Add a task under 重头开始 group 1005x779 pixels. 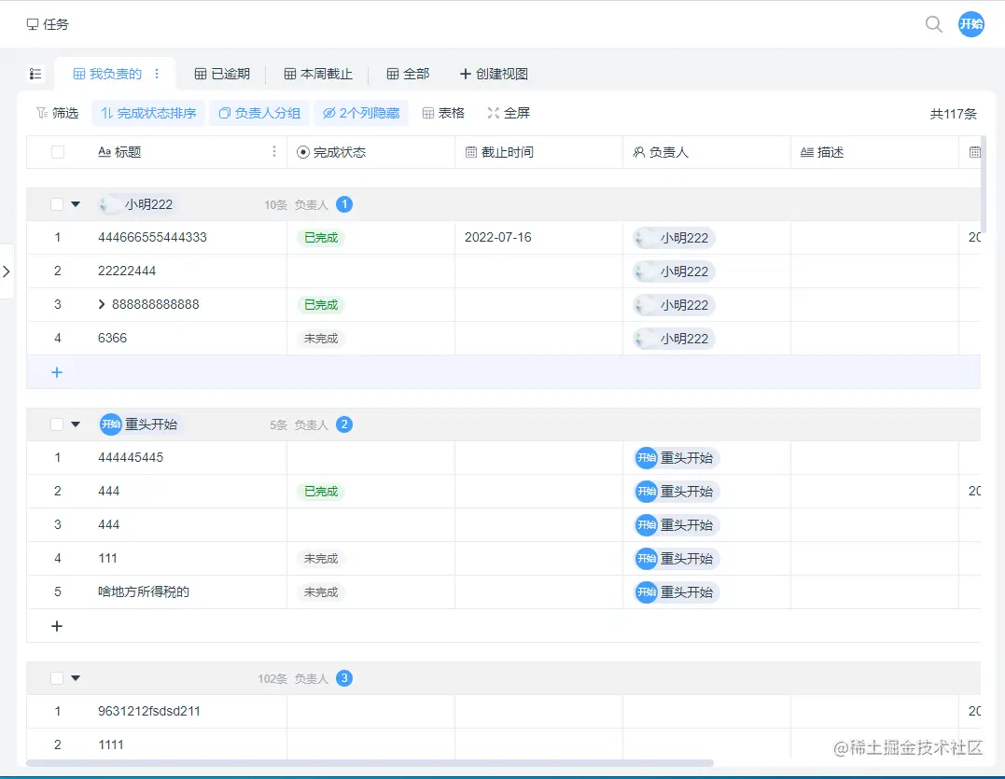57,625
